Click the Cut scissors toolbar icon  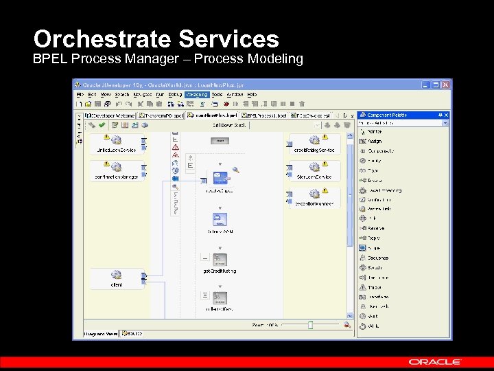[141, 104]
